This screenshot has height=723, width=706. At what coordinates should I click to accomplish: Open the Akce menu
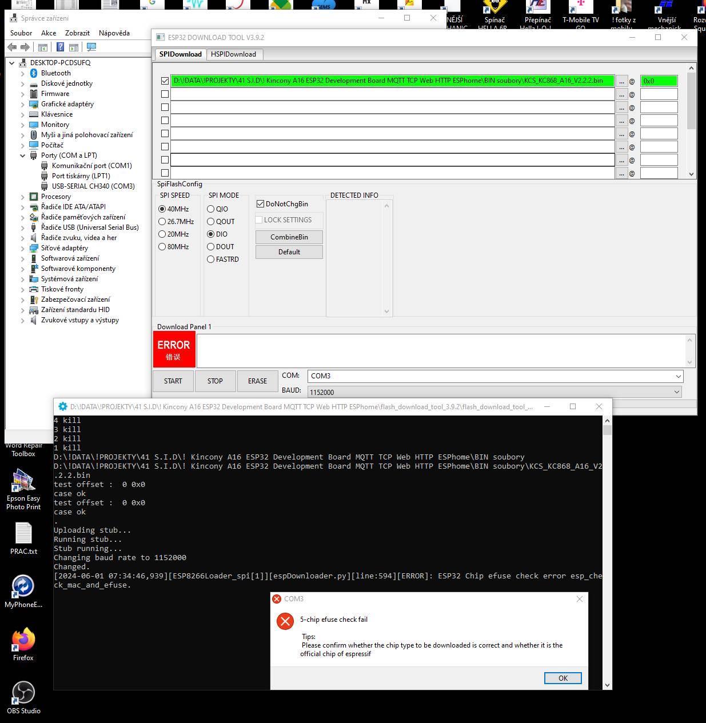(49, 33)
